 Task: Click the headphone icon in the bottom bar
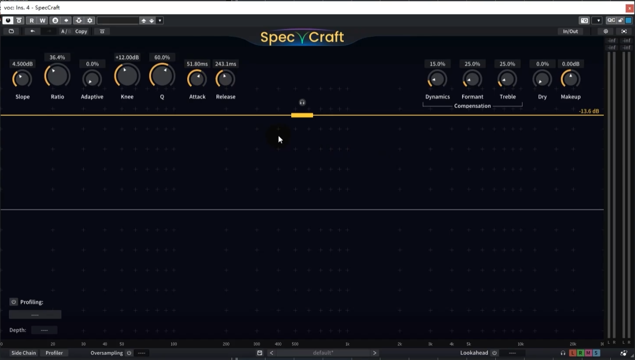(563, 353)
